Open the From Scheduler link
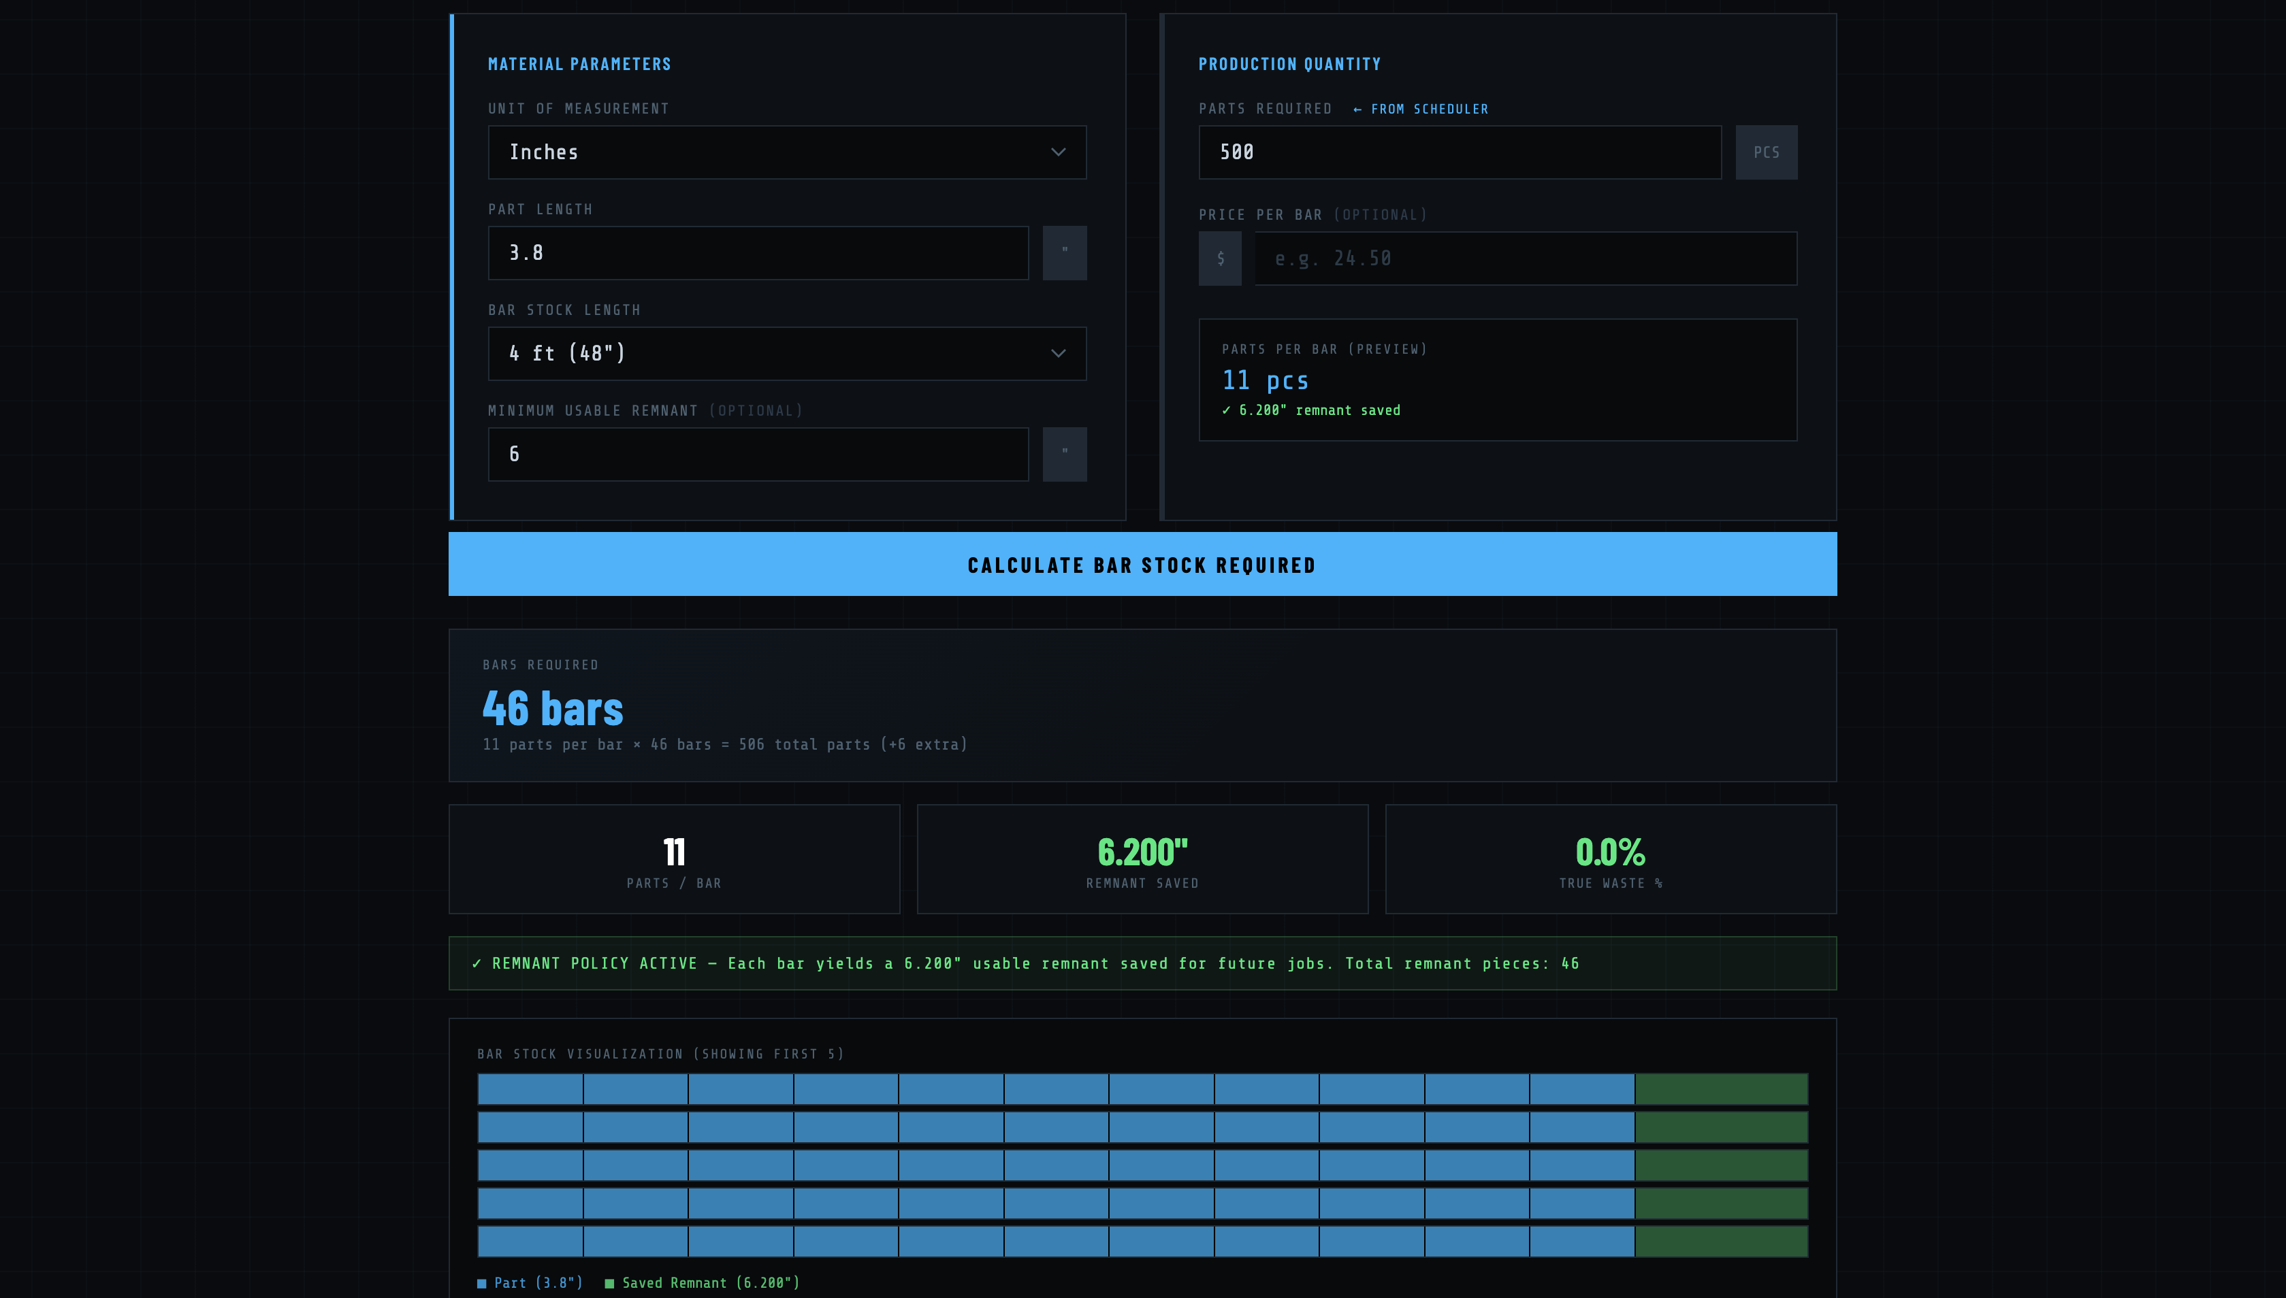 click(x=1420, y=109)
